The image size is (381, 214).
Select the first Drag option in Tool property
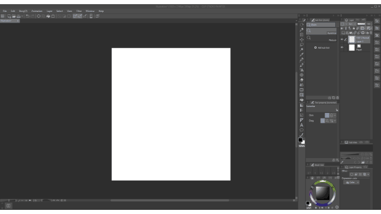coord(323,121)
